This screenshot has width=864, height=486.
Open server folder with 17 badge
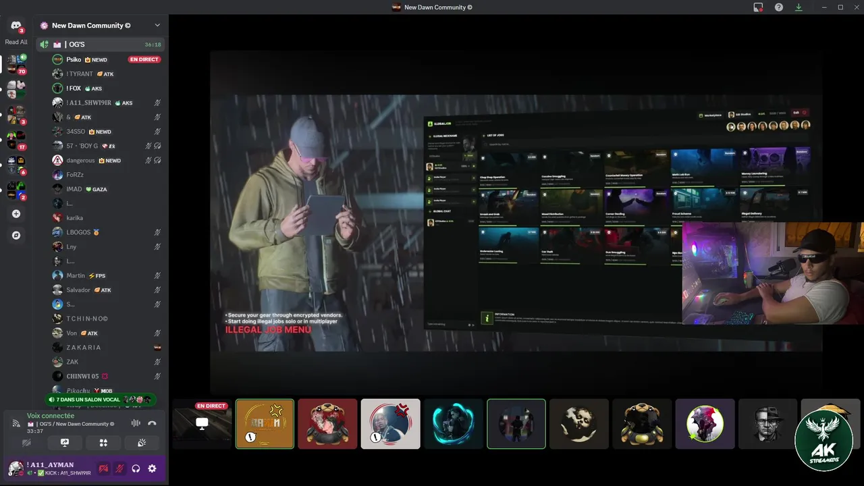pos(16,140)
